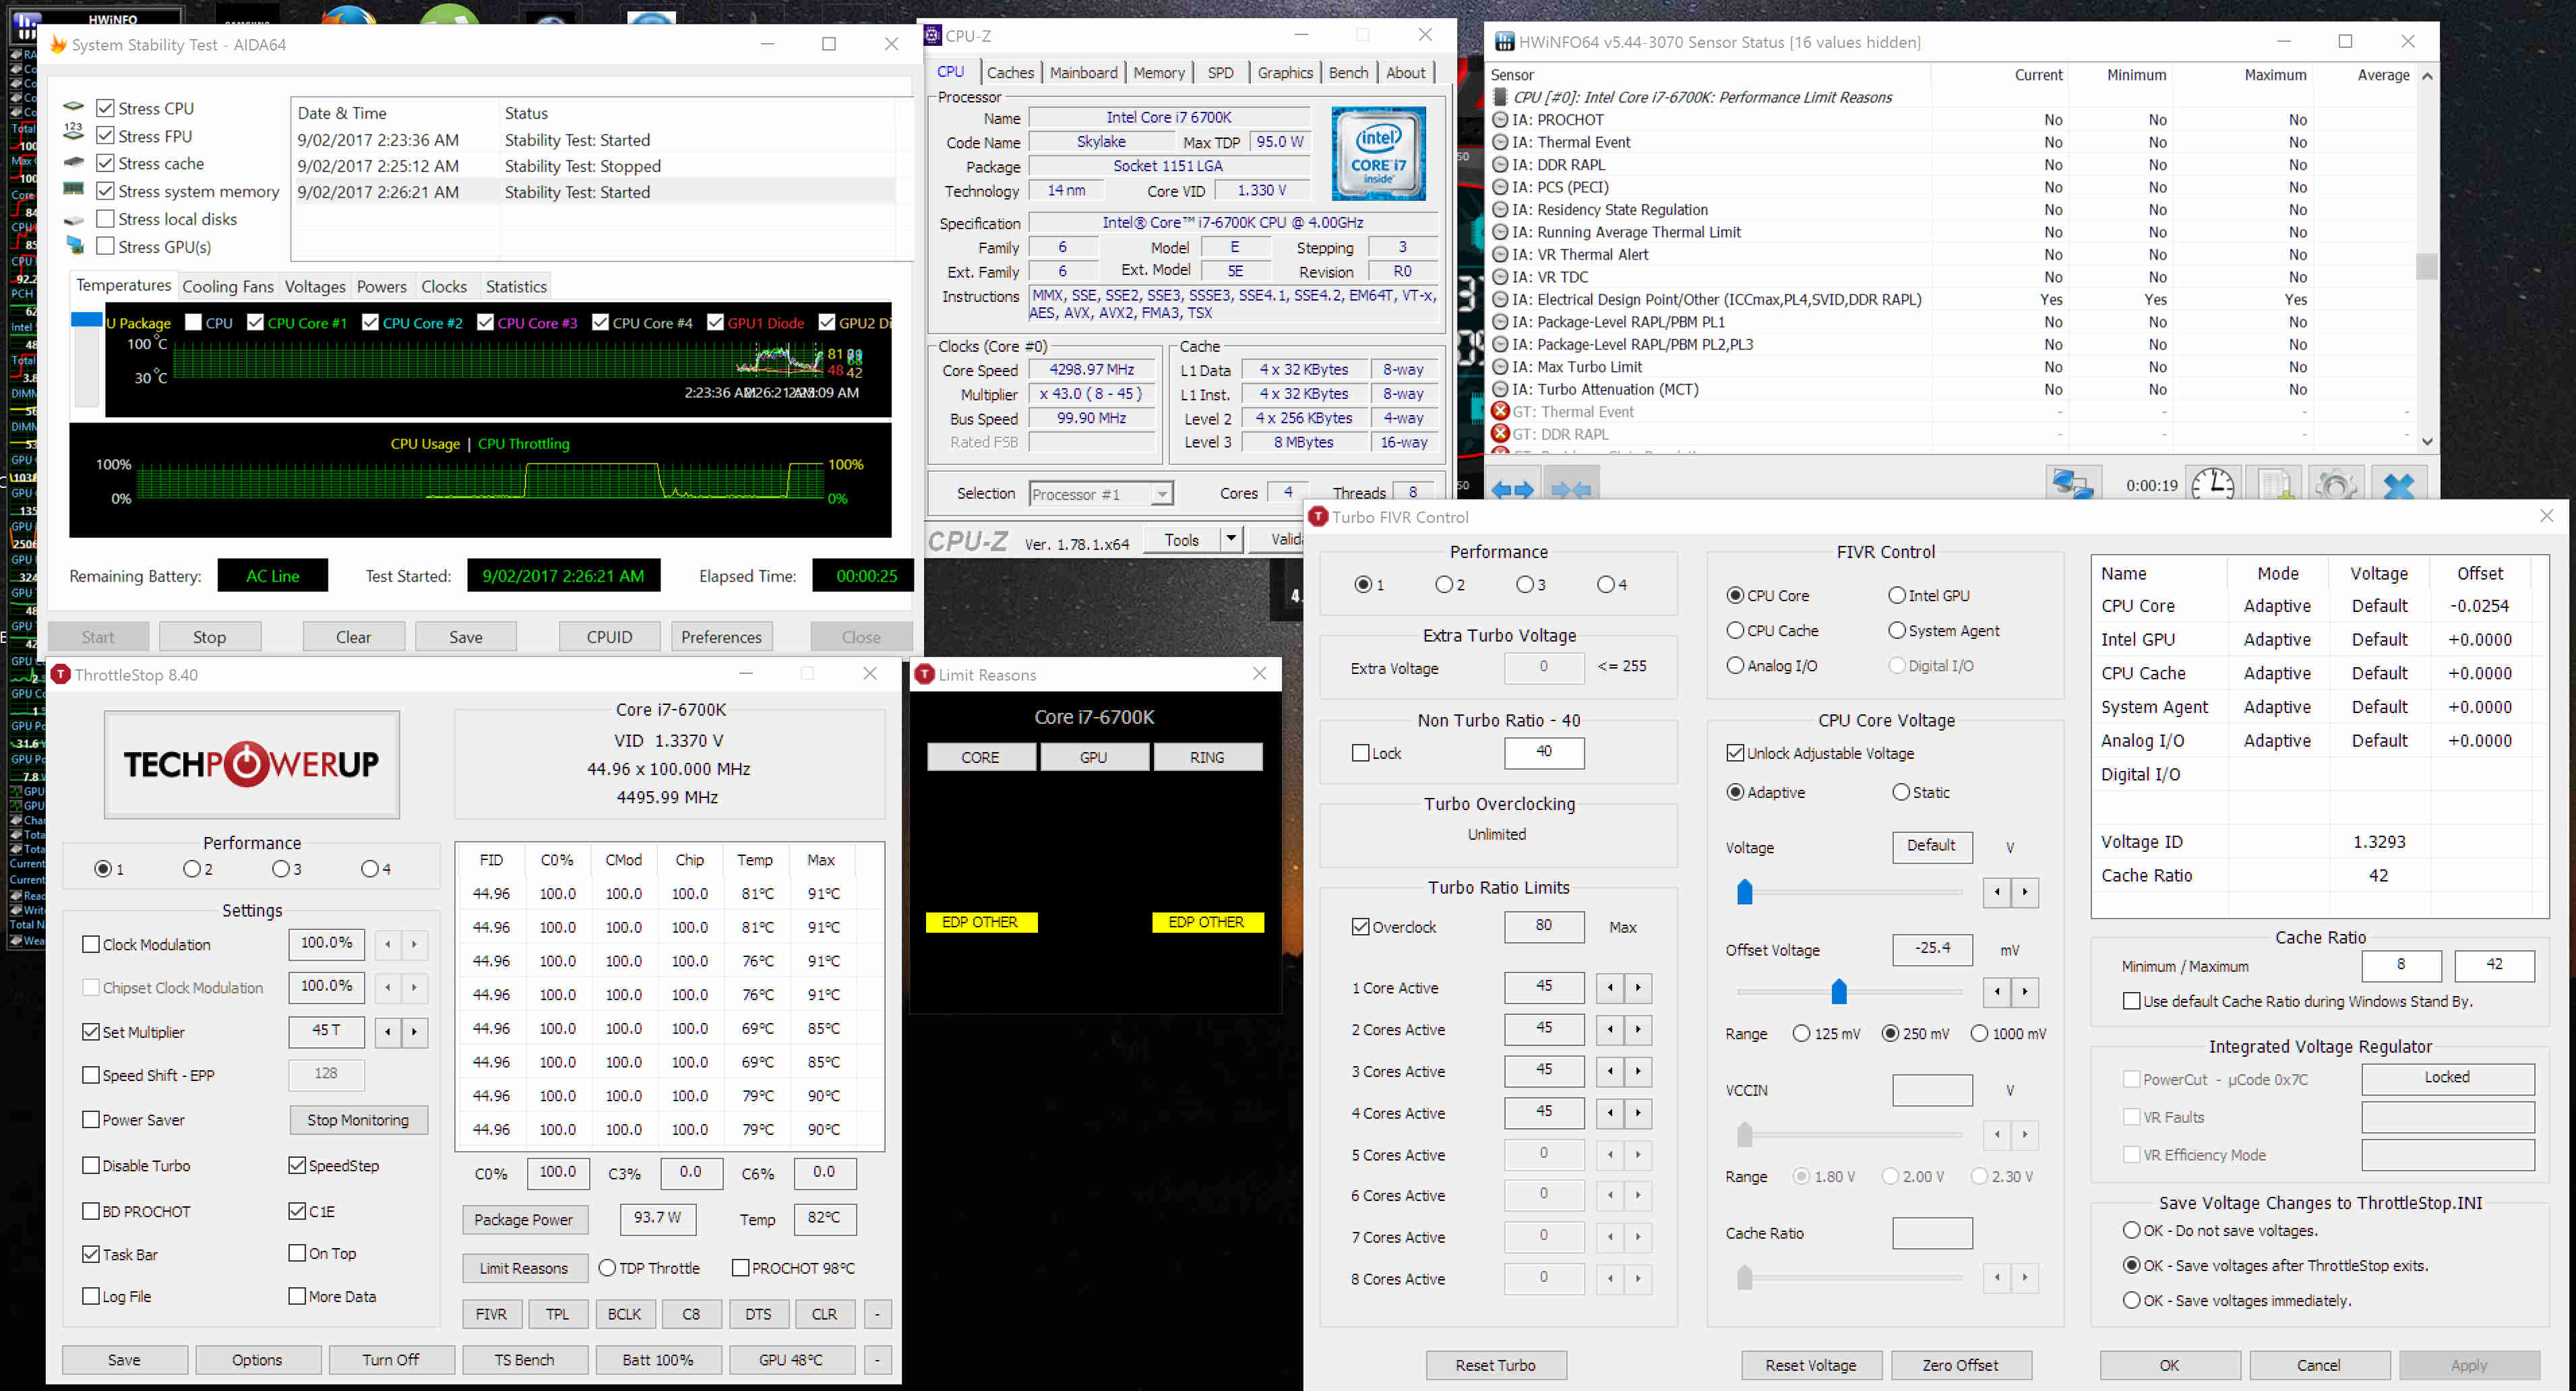Click the red X icon beside GT: Thermal Event
The width and height of the screenshot is (2576, 1391).
1500,411
